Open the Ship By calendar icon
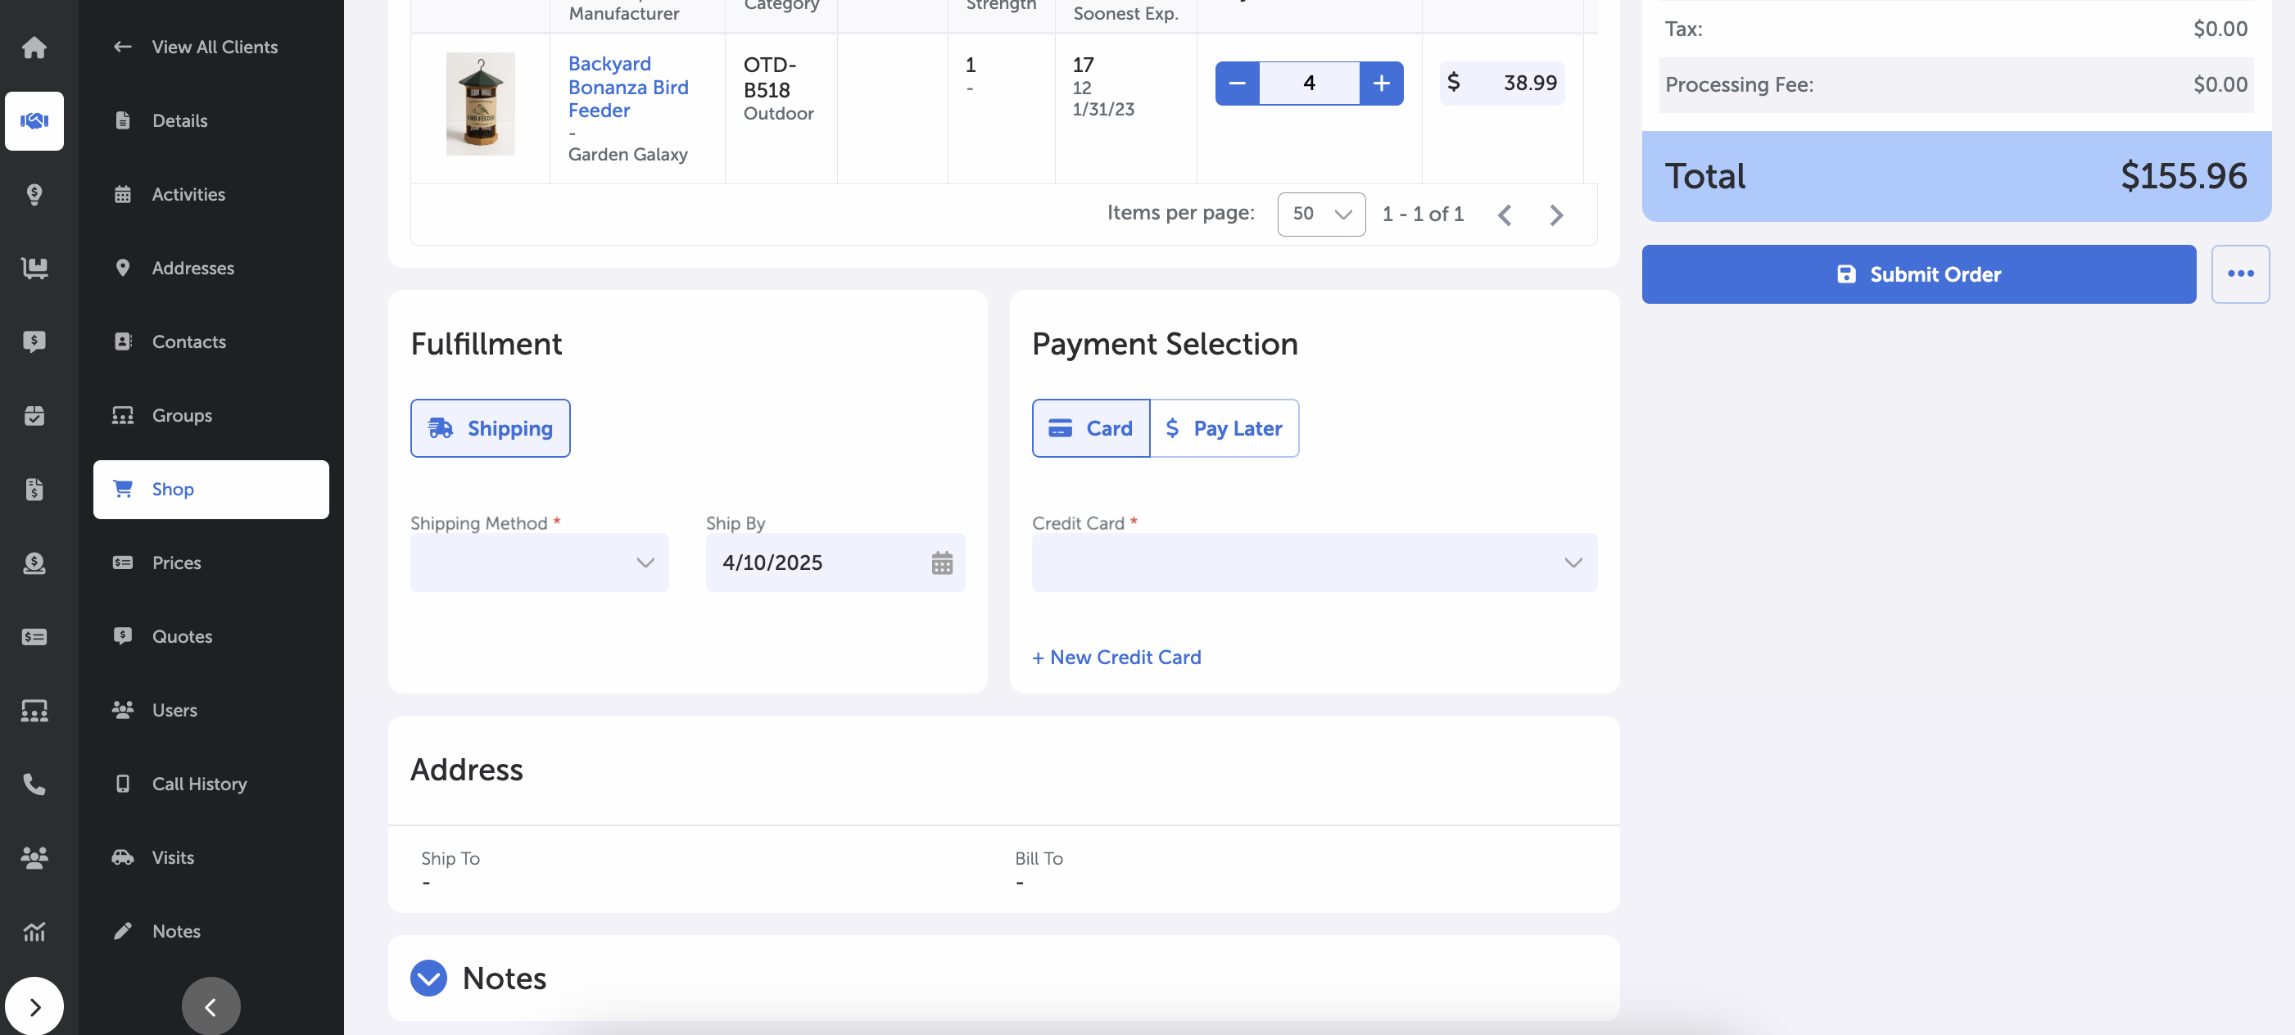 point(942,563)
